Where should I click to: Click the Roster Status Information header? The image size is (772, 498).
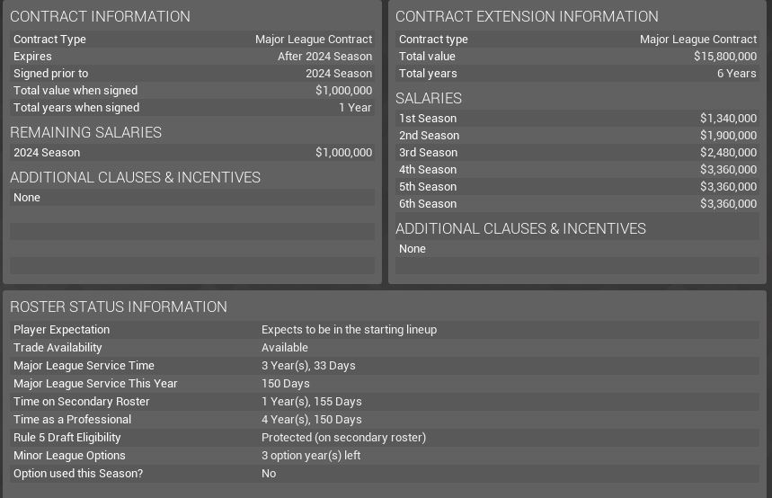119,307
